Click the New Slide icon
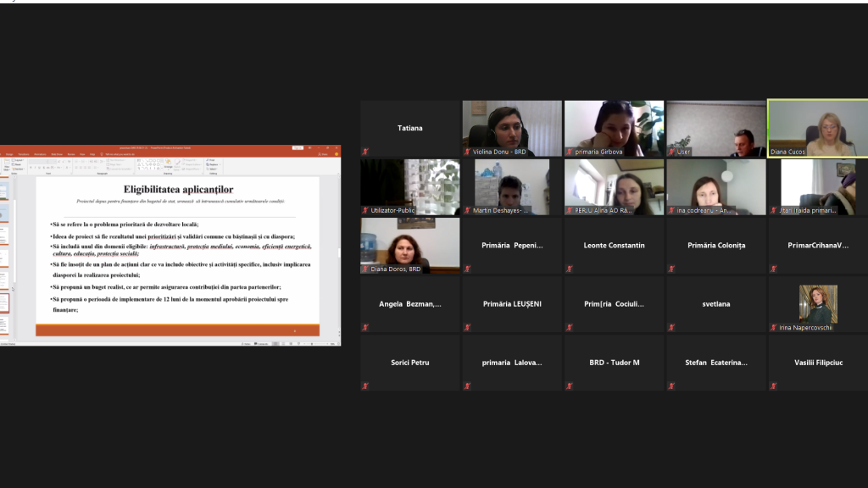Image resolution: width=868 pixels, height=488 pixels. coord(7,165)
